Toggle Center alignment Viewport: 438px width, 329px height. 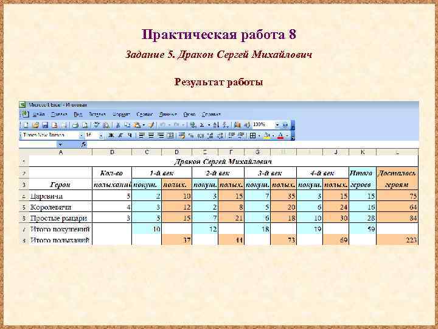[151, 136]
